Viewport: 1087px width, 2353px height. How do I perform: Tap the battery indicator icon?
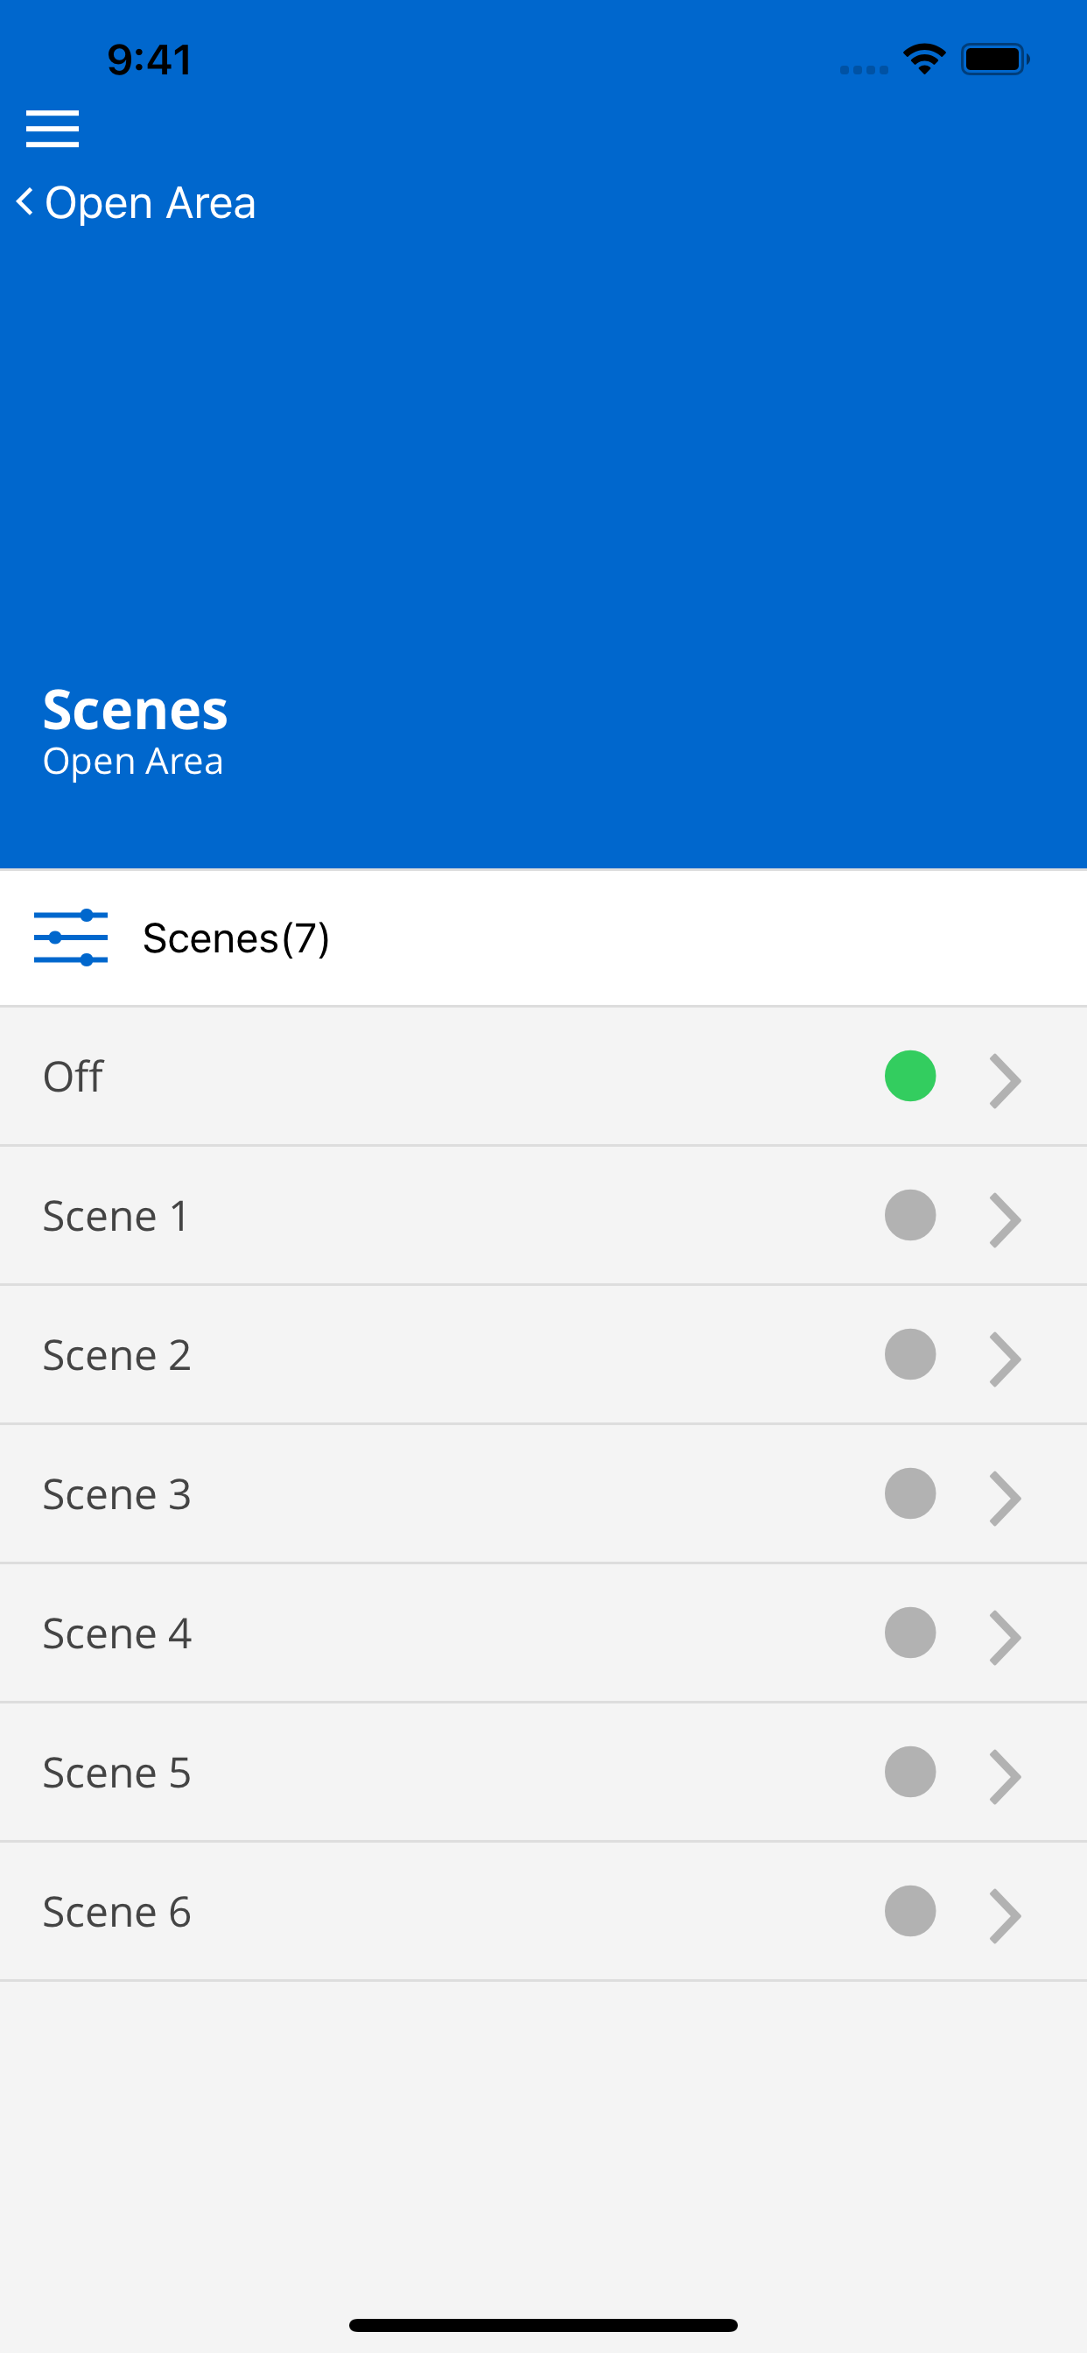click(995, 60)
